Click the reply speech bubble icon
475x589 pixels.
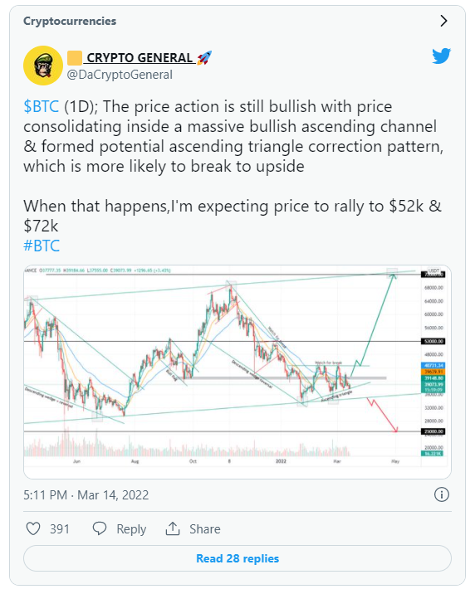pos(100,528)
